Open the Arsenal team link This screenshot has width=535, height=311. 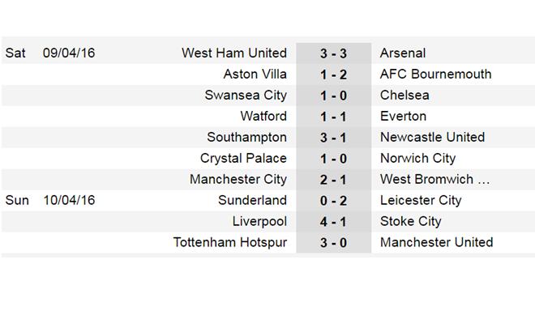tap(403, 53)
